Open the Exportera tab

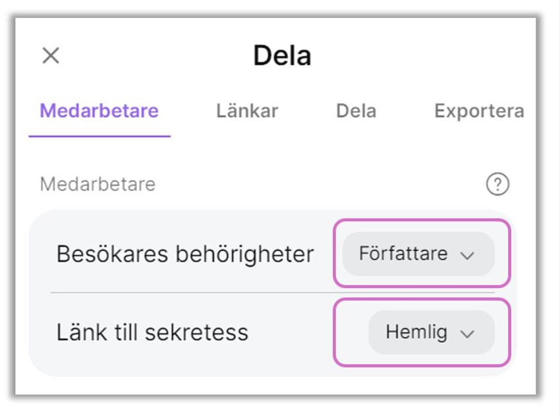479,111
